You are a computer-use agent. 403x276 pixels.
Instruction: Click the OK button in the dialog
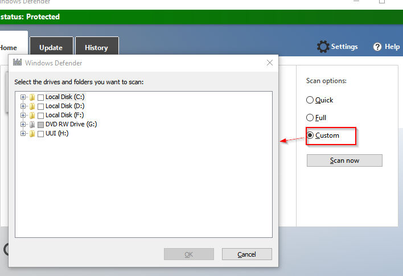189,254
